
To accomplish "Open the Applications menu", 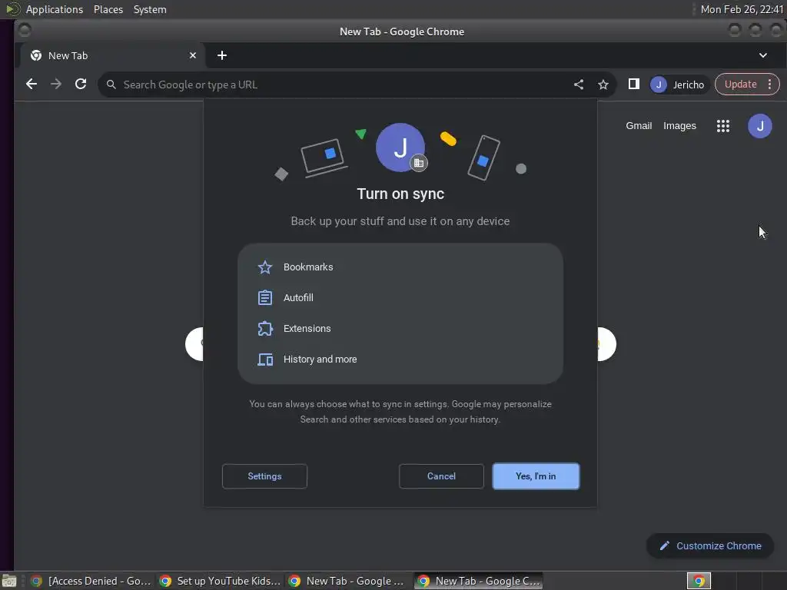I will coord(55,9).
